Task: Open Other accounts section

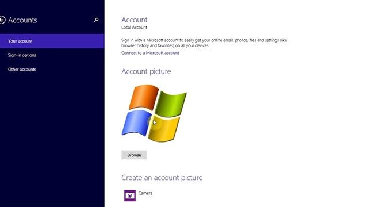Action: 52,69
